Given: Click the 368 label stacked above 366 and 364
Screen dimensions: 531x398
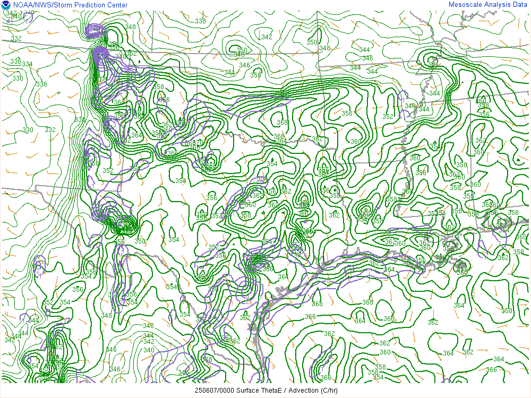Looking at the screenshot, I should (x=282, y=123).
